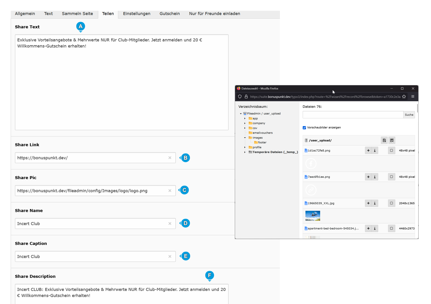Show info for 7aec6fb1ae.png
This screenshot has height=304, width=431.
click(x=375, y=177)
